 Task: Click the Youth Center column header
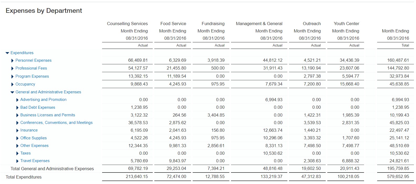pos(346,24)
